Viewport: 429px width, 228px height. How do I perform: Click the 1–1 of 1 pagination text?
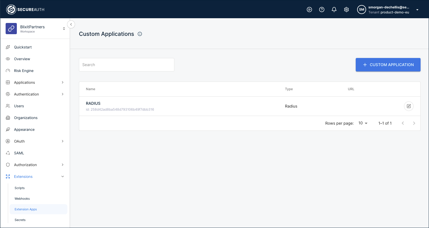tap(385, 123)
